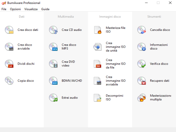Launch Dividi dischi via its label
This screenshot has width=176, height=132.
pyautogui.click(x=26, y=64)
